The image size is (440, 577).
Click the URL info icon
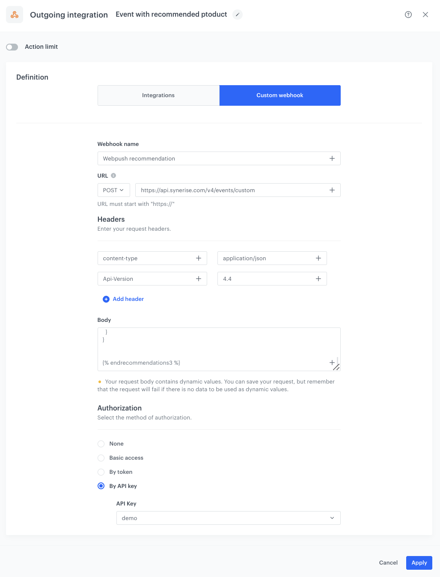113,175
